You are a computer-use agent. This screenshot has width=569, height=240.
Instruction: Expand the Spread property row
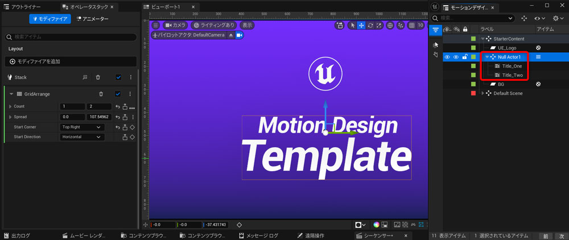[x=10, y=117]
